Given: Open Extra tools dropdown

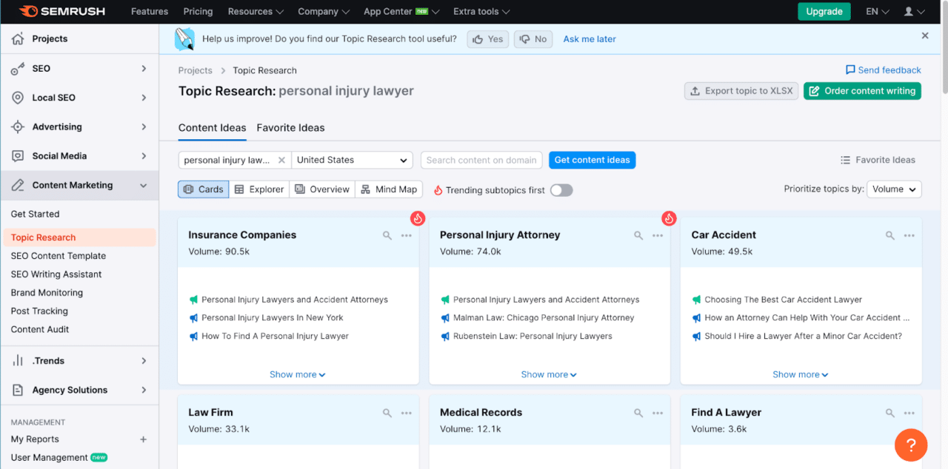Looking at the screenshot, I should (x=481, y=11).
